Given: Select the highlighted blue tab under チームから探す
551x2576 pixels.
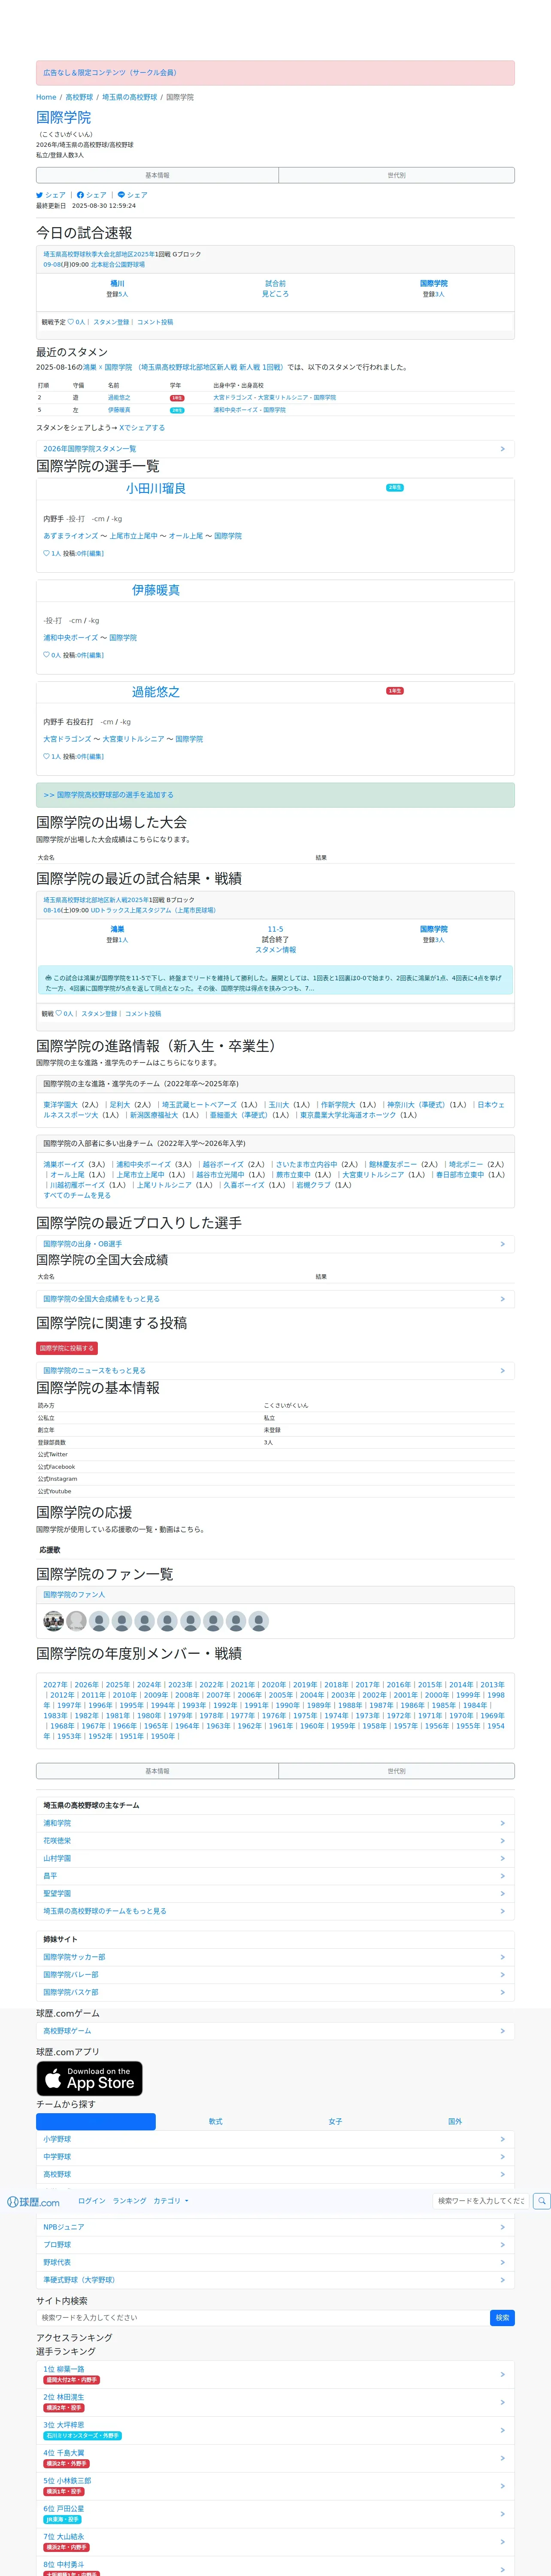Looking at the screenshot, I should (x=96, y=2121).
